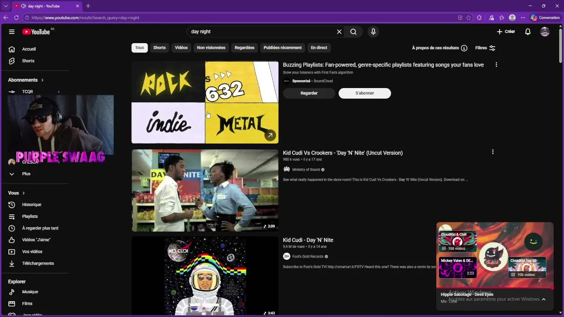Viewport: 564px width, 317px height.
Task: Run search with magnifying glass button
Action: [353, 32]
